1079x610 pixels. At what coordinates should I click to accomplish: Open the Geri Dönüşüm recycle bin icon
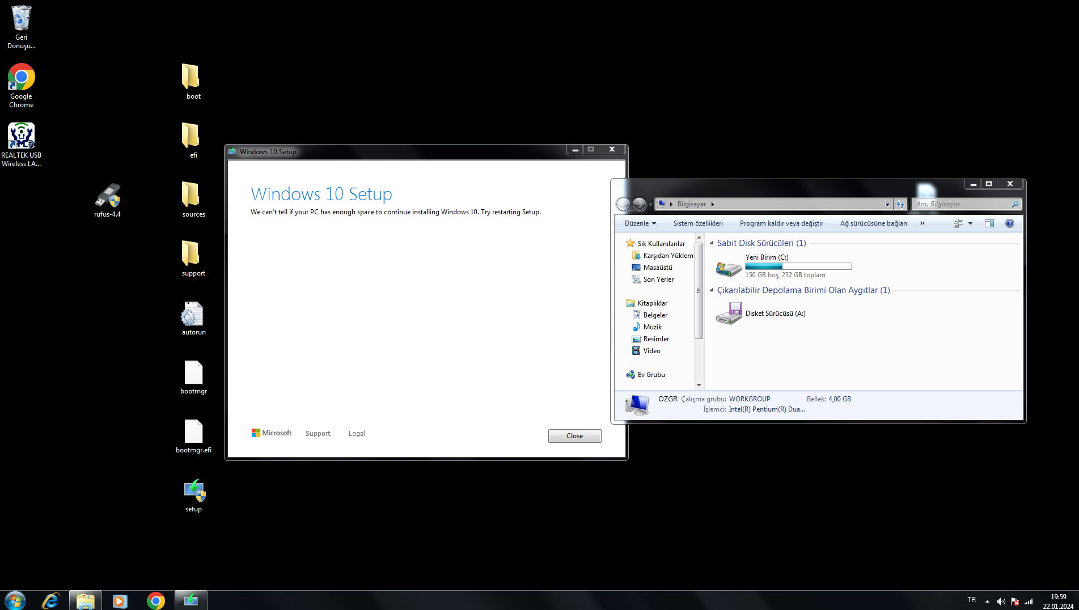tap(22, 27)
